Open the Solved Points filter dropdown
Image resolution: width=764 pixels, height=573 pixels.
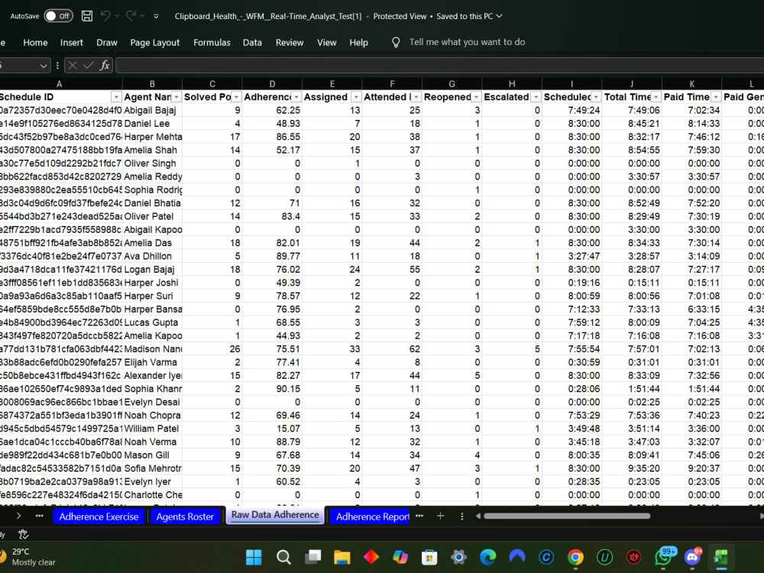coord(236,97)
